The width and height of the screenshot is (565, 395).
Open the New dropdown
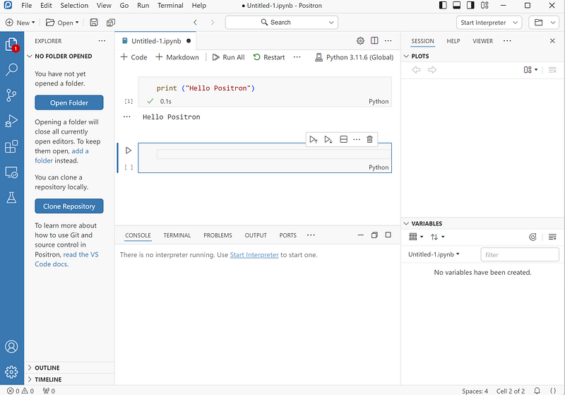point(20,23)
